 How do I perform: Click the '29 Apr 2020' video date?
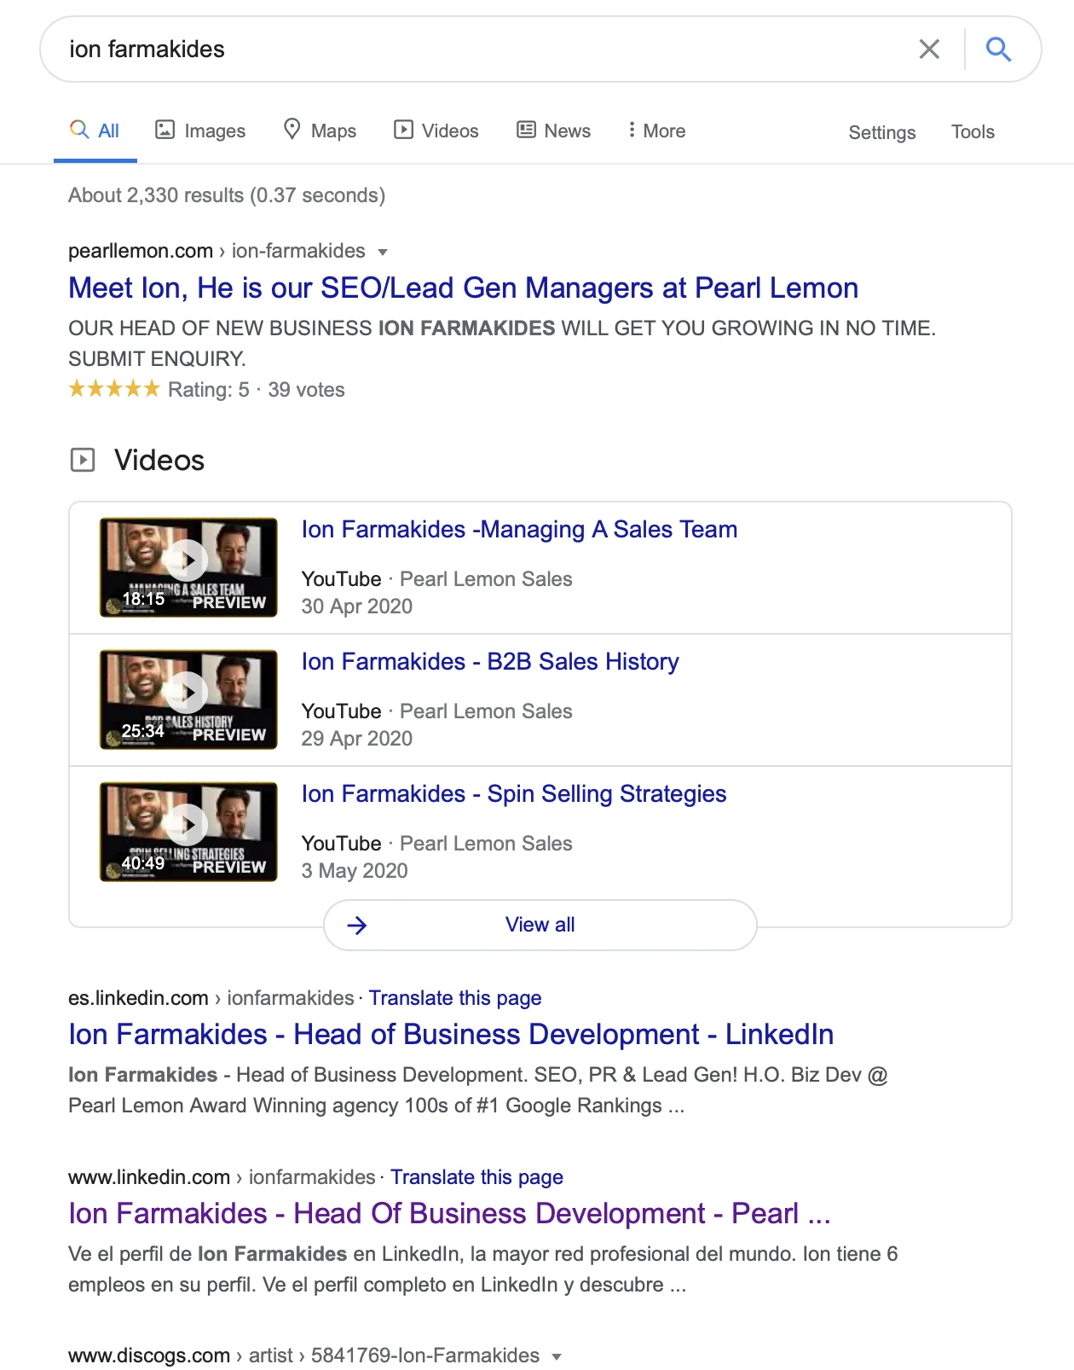pos(356,739)
